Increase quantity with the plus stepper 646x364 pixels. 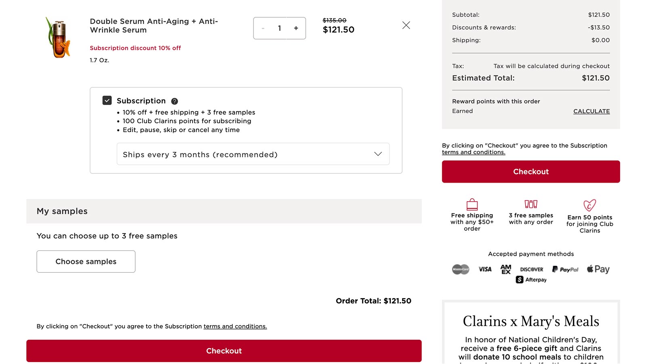click(x=296, y=28)
